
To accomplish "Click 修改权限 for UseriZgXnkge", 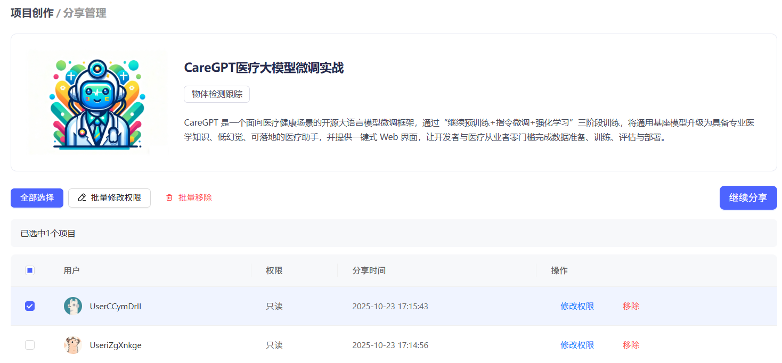I will (x=577, y=345).
